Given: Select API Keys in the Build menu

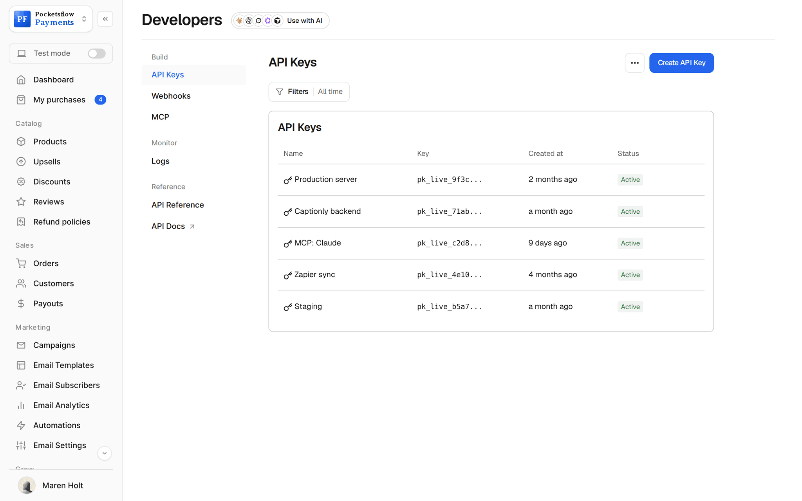Looking at the screenshot, I should pos(194,75).
